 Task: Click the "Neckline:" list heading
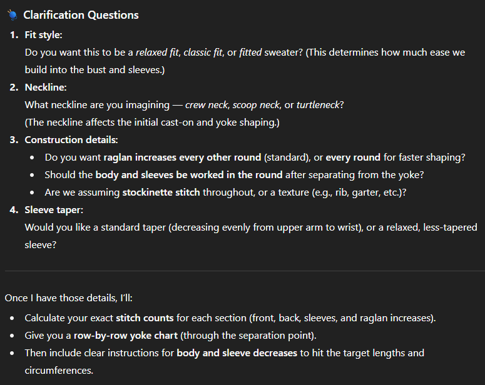(45, 87)
